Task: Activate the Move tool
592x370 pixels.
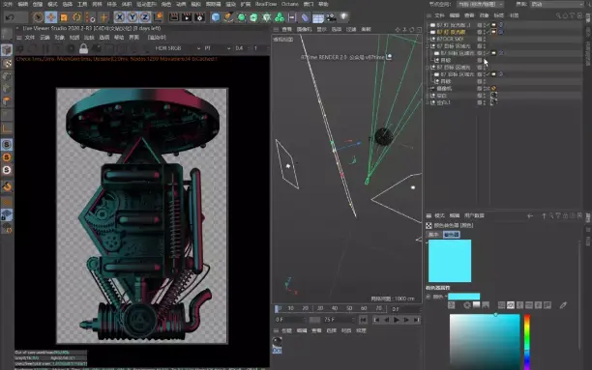Action: 51,17
